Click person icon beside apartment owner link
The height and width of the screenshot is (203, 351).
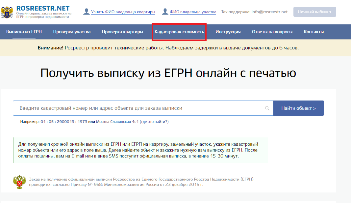(x=86, y=12)
